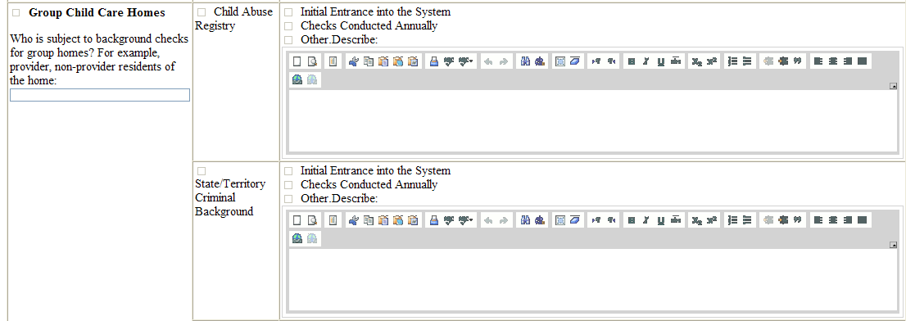This screenshot has width=906, height=321.
Task: Click Copy icon in Criminal Background editor
Action: point(368,220)
